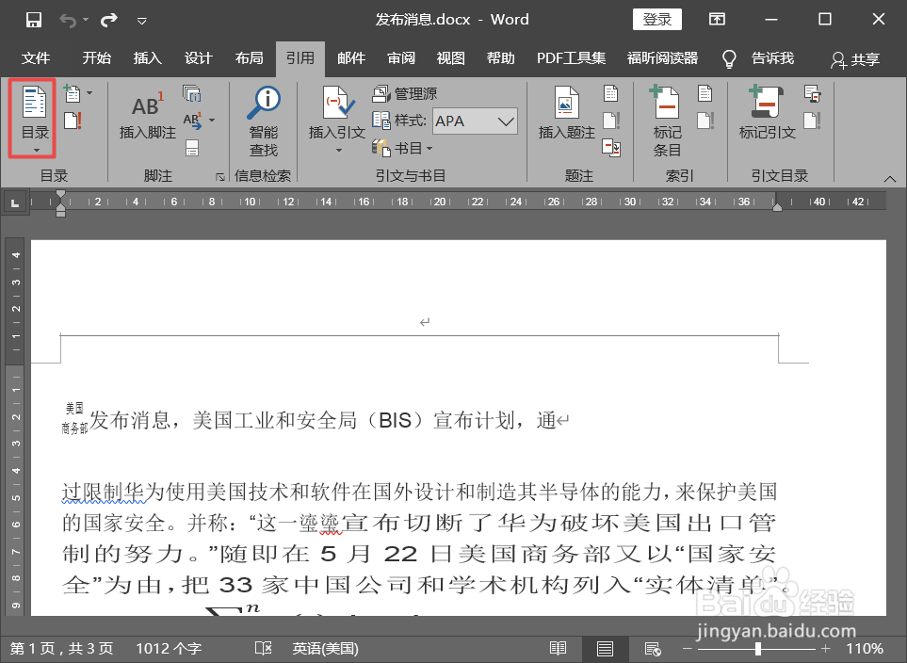Switch to the 设计 design tab
Viewport: 907px width, 663px height.
tap(199, 58)
